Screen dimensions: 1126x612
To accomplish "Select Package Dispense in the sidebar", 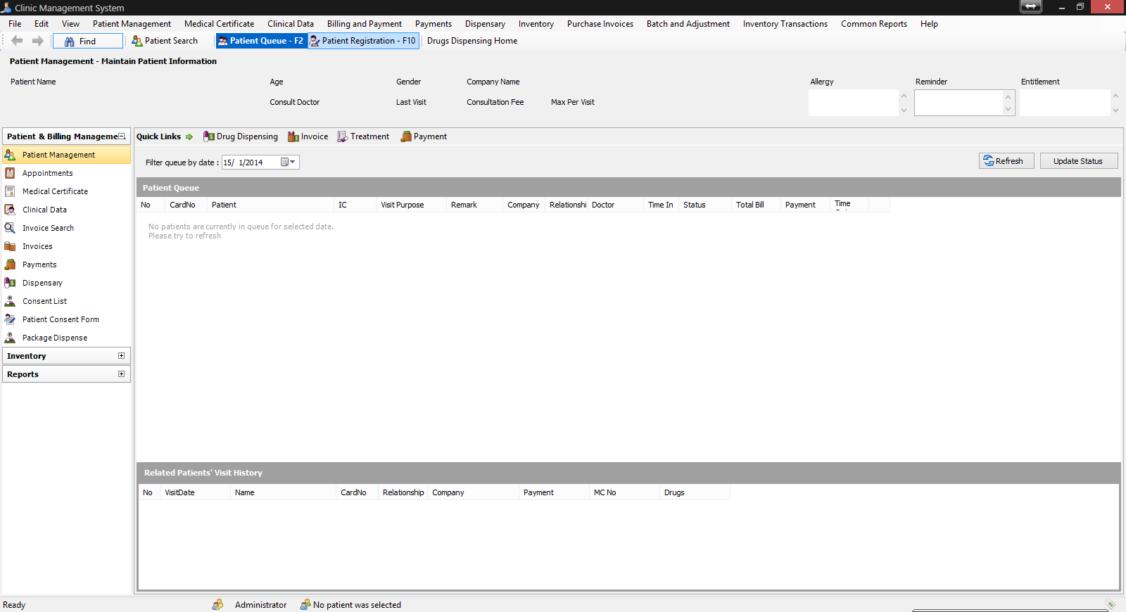I will (x=67, y=338).
